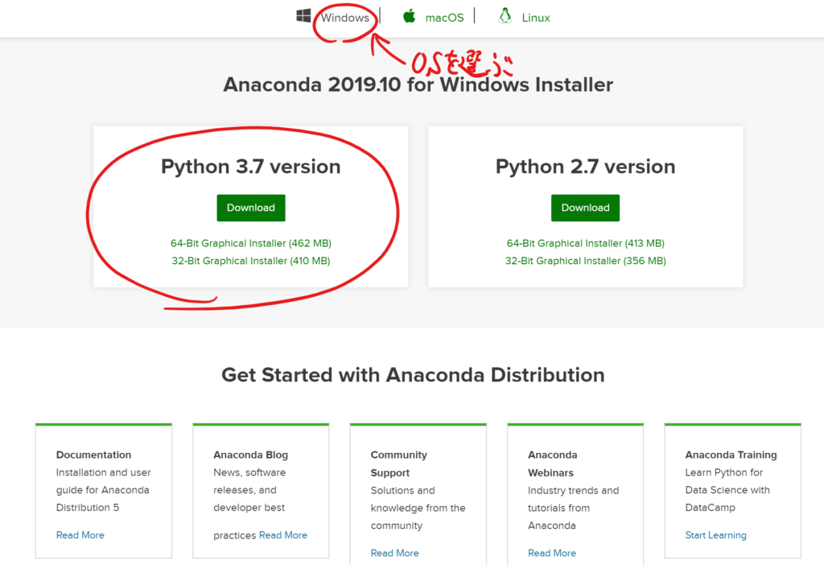The width and height of the screenshot is (824, 565).
Task: Download the Python 3.7 version
Action: coord(251,208)
